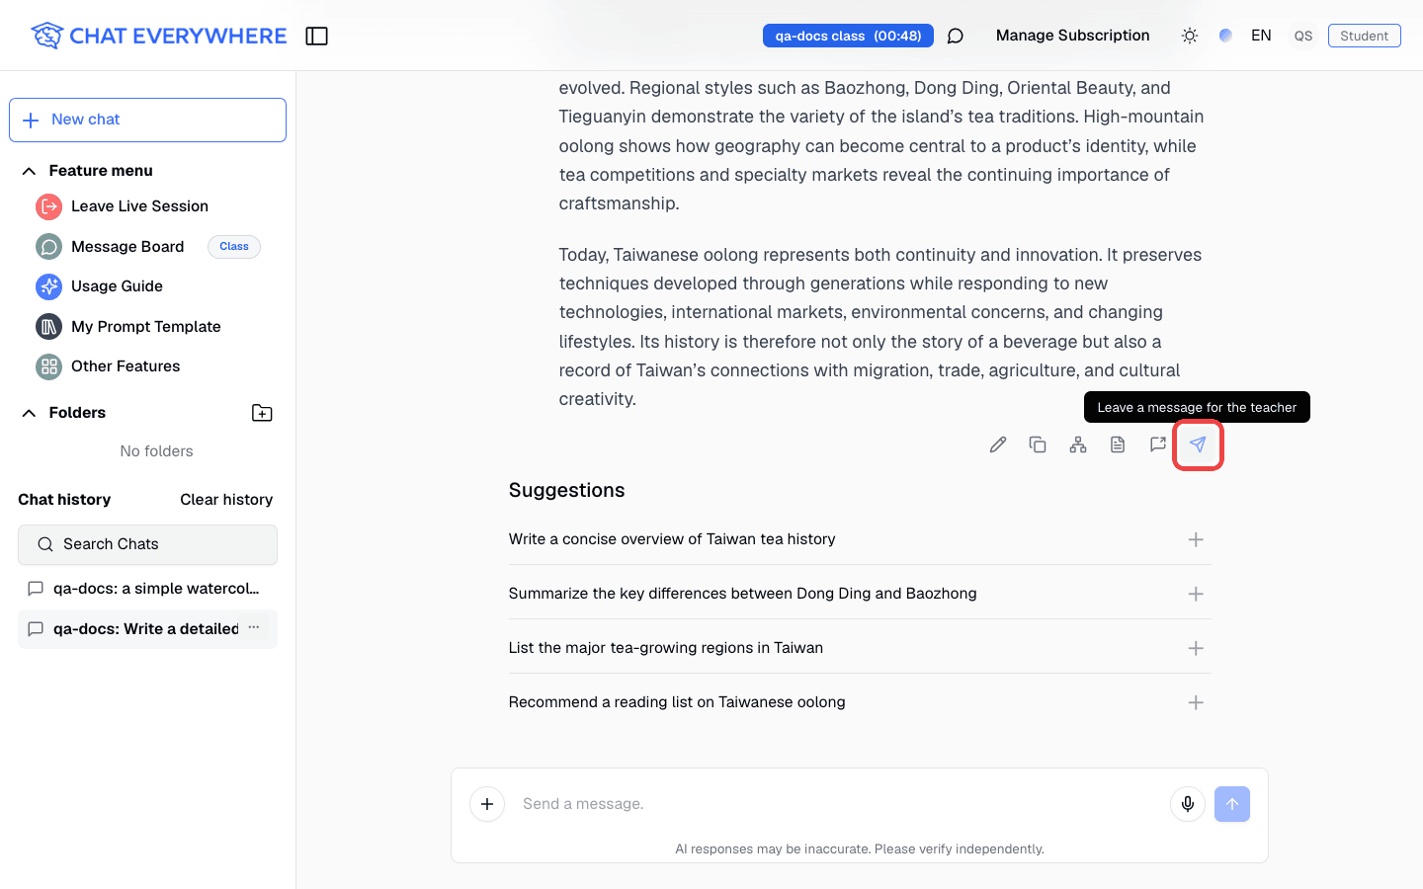1423x889 pixels.
Task: Open the EN language selector
Action: click(1261, 36)
